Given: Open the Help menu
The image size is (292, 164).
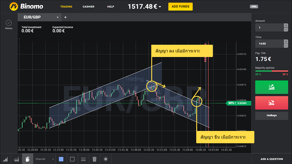Looking at the screenshot, I should click(111, 6).
